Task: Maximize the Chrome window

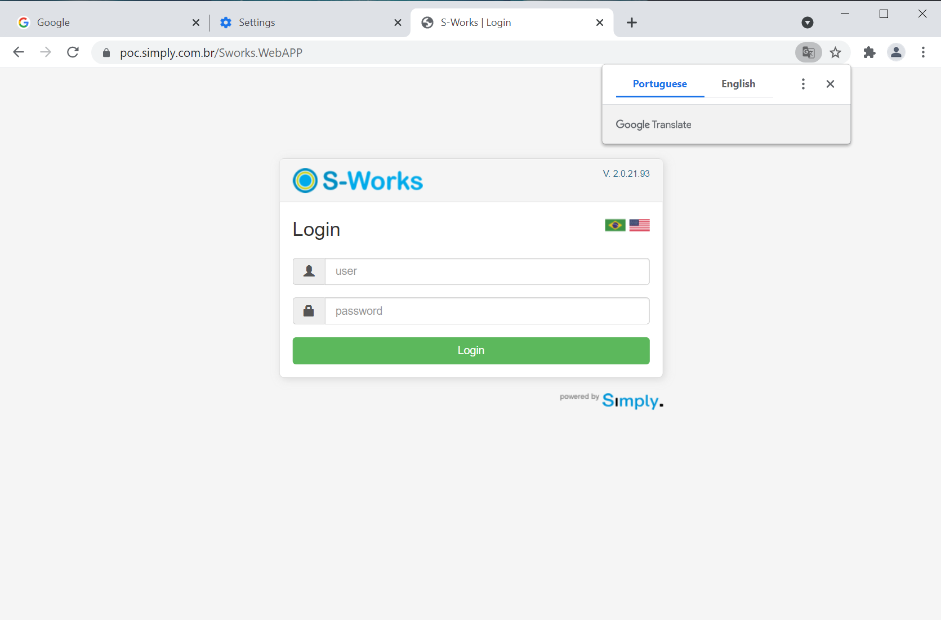Action: pyautogui.click(x=884, y=14)
